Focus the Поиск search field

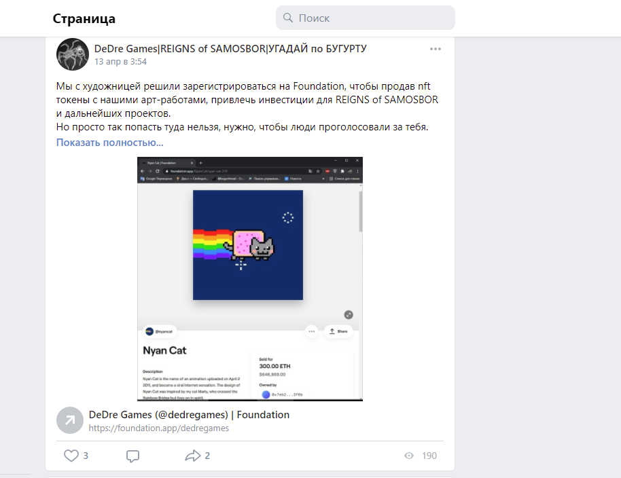click(365, 18)
